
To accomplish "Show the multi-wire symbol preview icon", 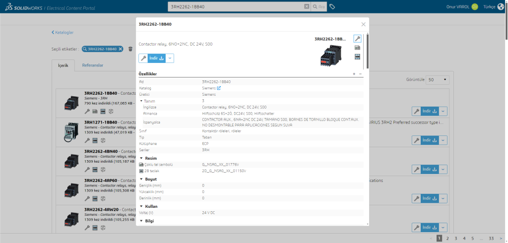I will click(x=357, y=48).
